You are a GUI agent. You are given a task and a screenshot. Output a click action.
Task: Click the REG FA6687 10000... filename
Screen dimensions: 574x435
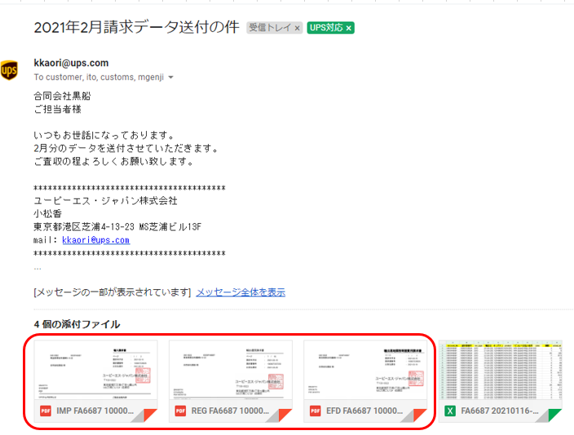[x=230, y=411]
